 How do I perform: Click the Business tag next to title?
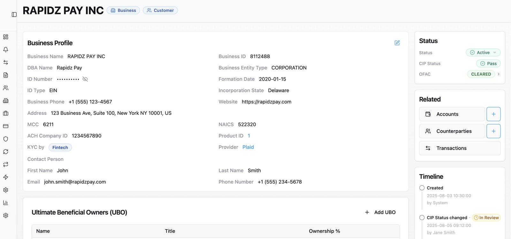123,11
